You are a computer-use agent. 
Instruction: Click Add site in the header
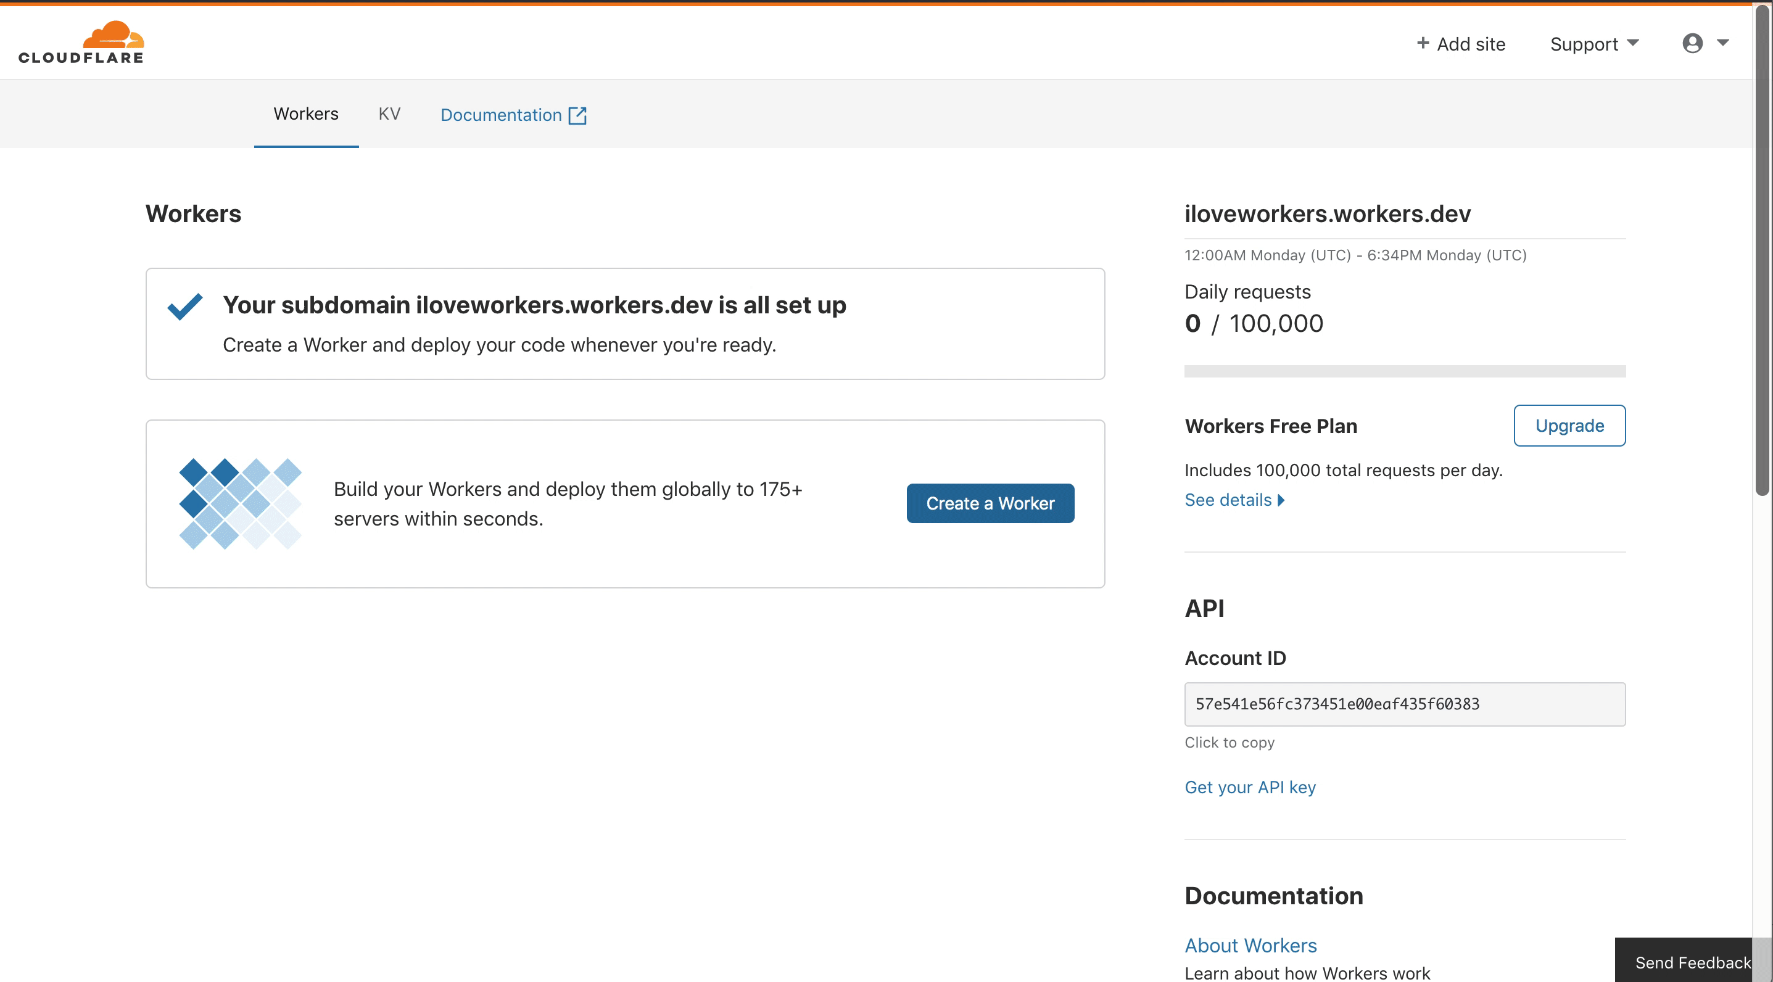[x=1460, y=44]
